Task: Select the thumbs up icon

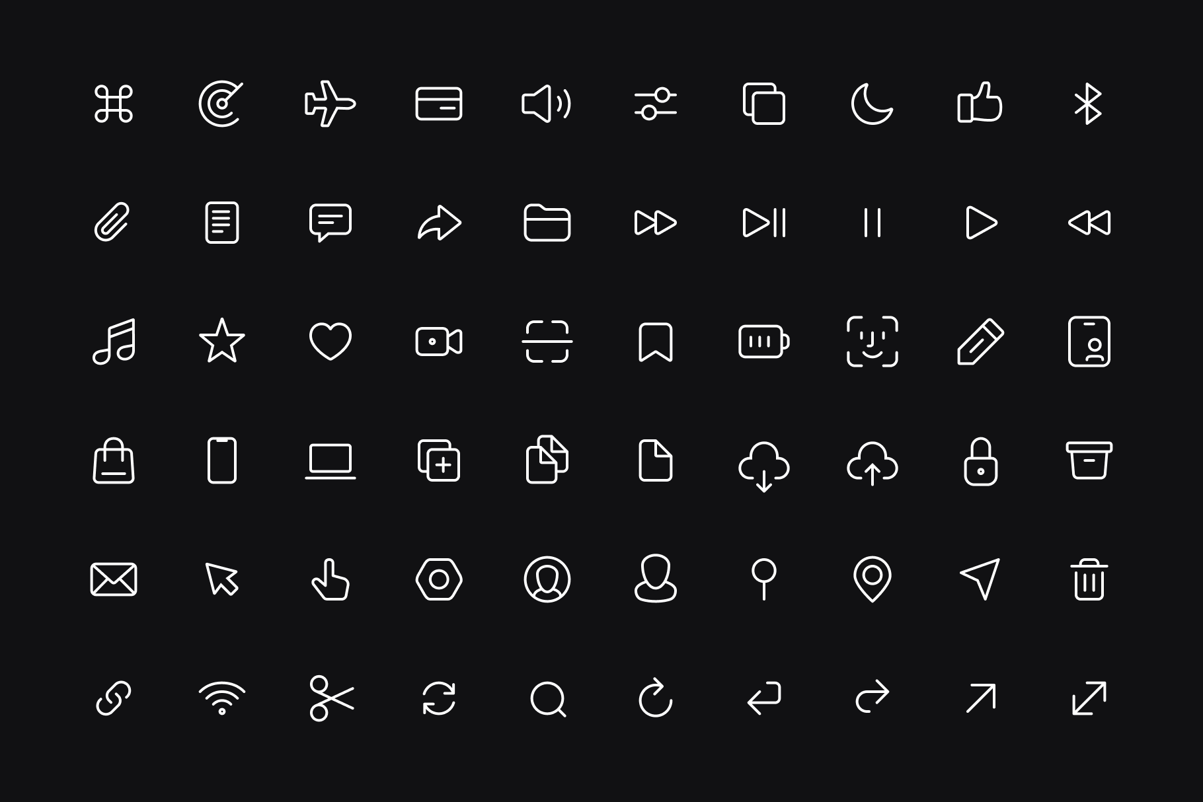Action: pyautogui.click(x=980, y=102)
